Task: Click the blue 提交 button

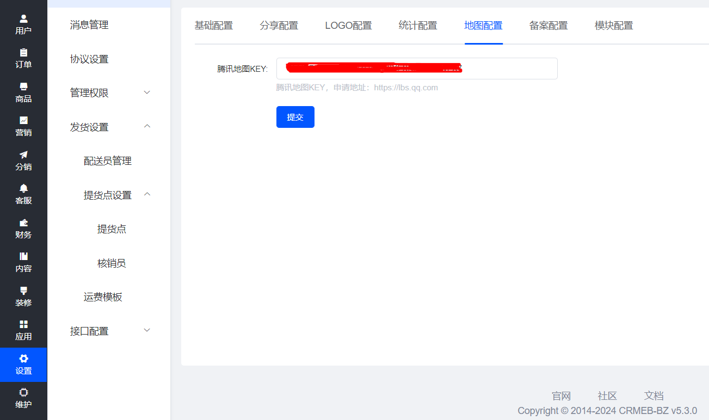Action: click(295, 117)
